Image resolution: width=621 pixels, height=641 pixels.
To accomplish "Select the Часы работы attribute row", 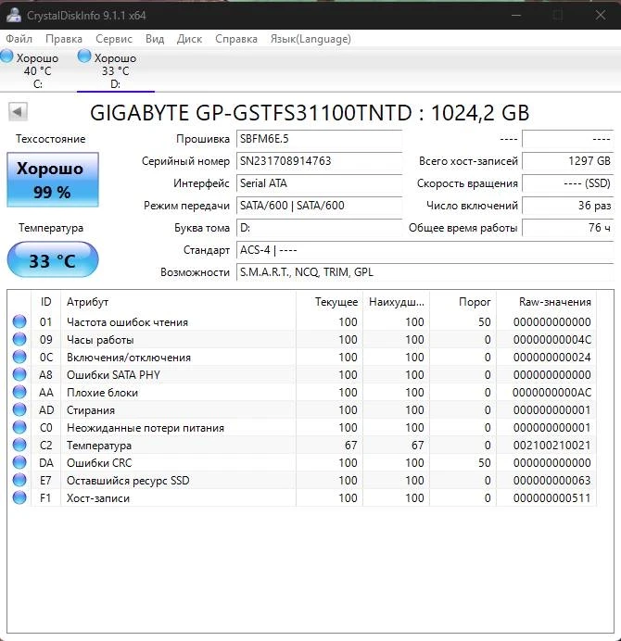I will (302, 339).
